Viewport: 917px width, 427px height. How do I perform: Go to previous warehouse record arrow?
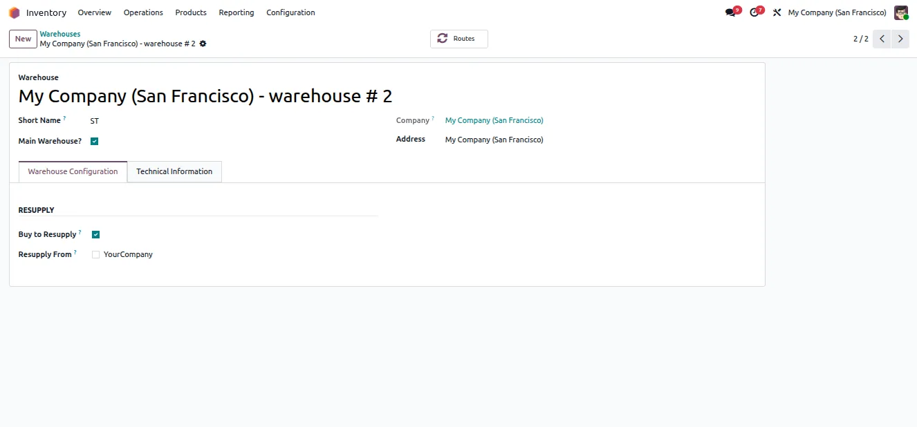(x=882, y=39)
